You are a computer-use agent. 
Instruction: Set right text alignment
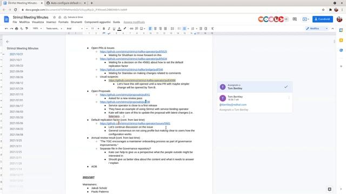[160, 29]
